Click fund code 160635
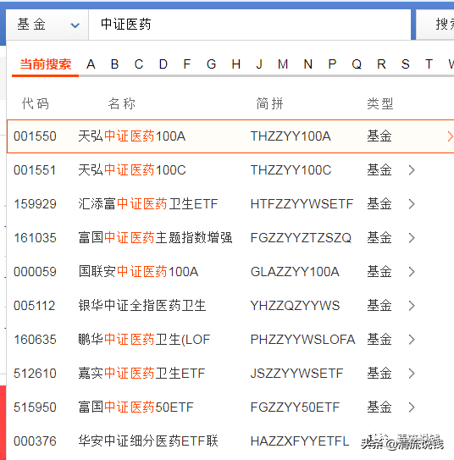 [35, 340]
